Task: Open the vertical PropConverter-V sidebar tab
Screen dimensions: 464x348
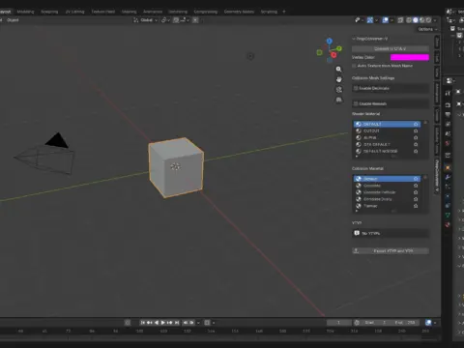Action: (x=437, y=176)
